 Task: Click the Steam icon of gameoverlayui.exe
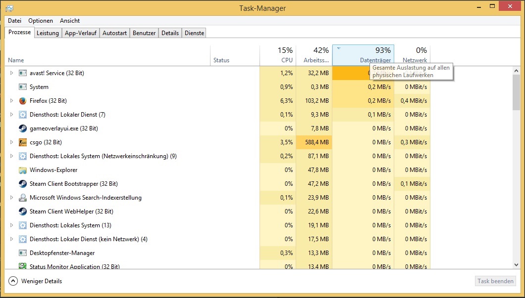(22, 128)
